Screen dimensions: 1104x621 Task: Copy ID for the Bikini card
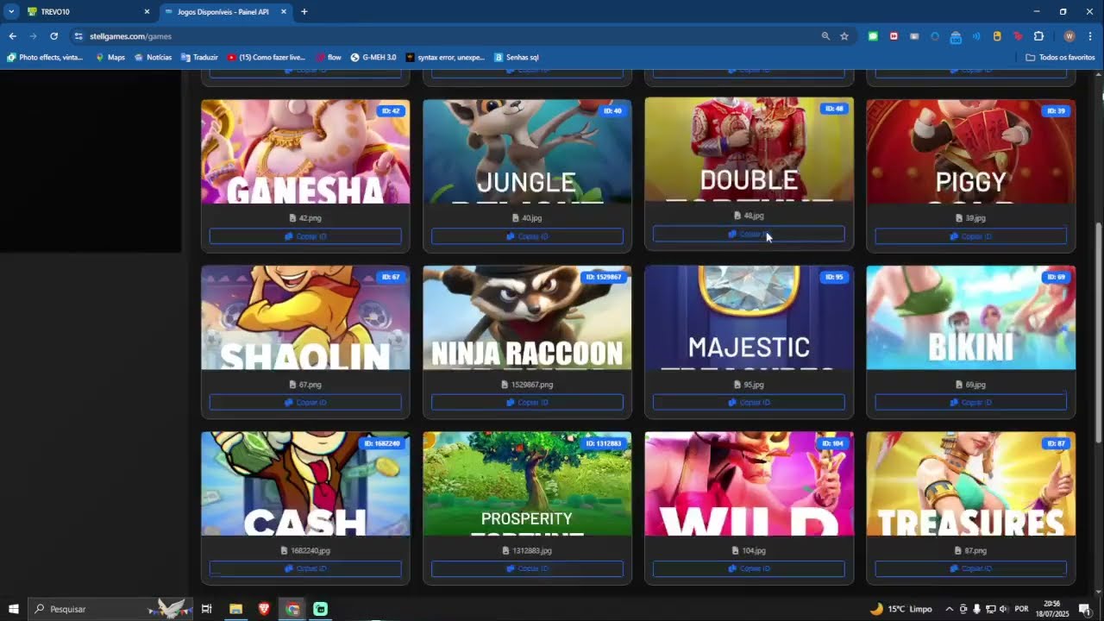pyautogui.click(x=970, y=402)
